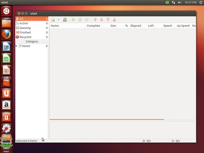Select the Home category

[x=26, y=46]
